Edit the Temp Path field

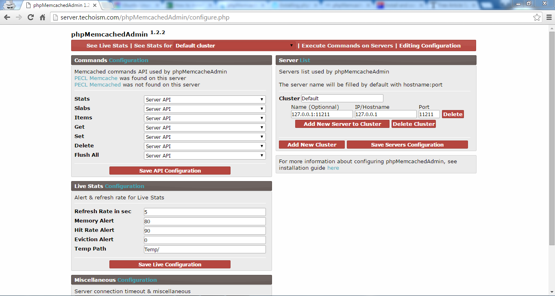(x=205, y=249)
